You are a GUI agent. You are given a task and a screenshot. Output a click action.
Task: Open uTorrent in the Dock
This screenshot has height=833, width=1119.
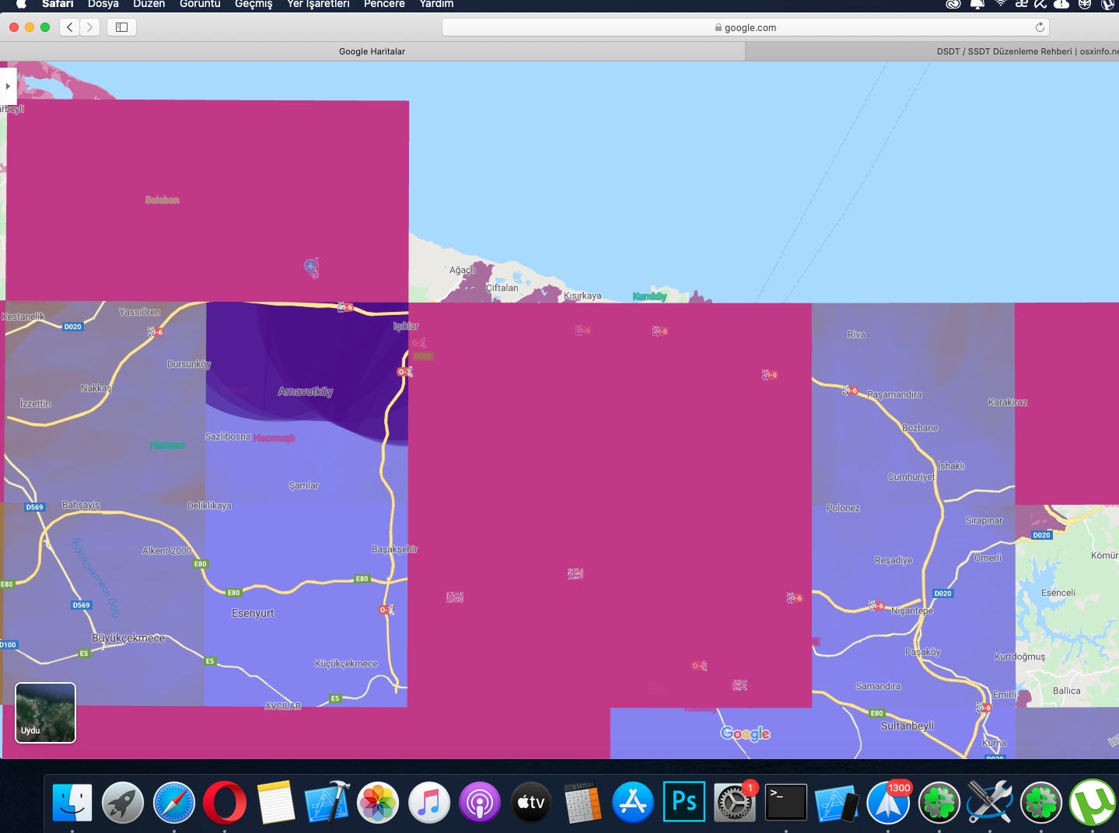pos(1092,802)
